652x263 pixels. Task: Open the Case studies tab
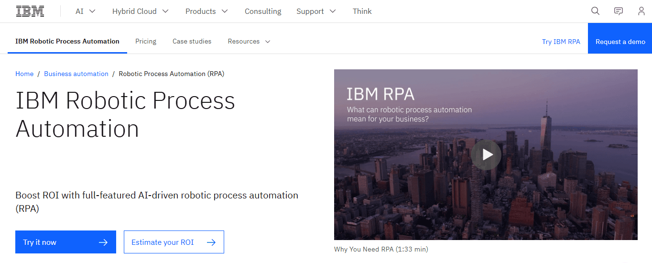pos(192,42)
